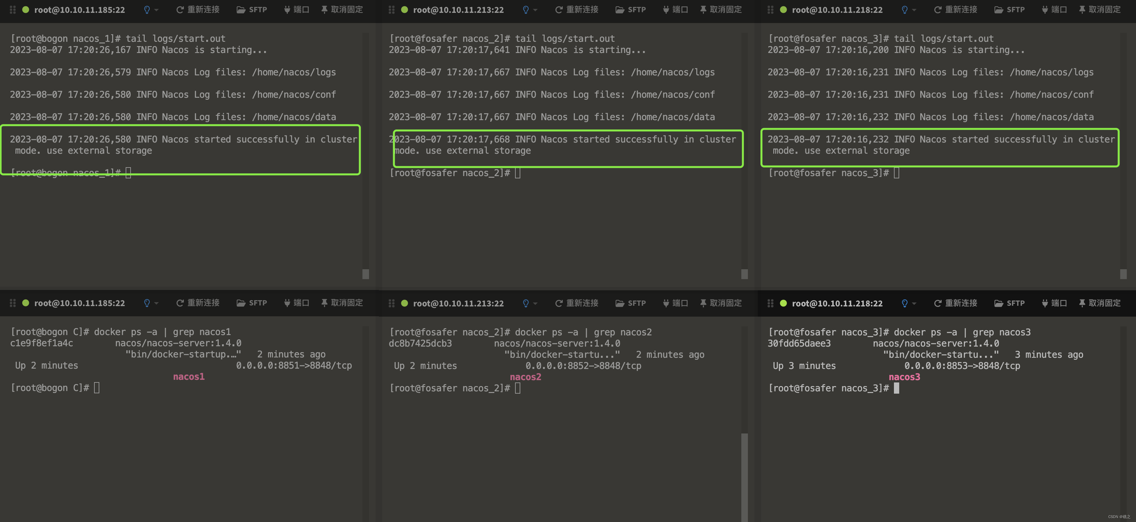Open 端口 port tool in 10.10.11.213 docker ps pane

675,303
